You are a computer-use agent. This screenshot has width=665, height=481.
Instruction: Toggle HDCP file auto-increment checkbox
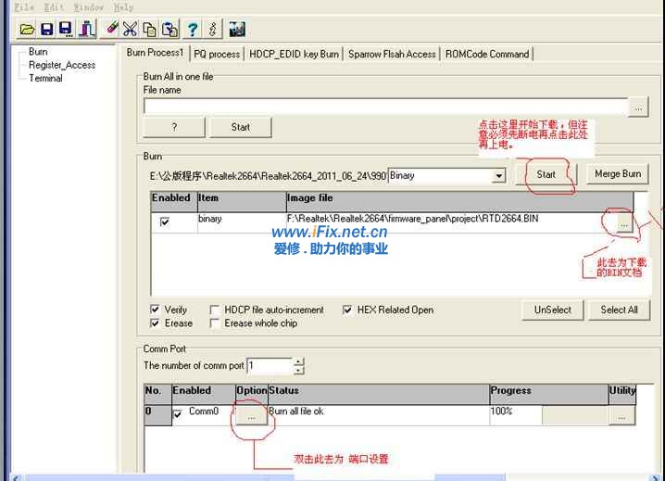click(x=215, y=310)
